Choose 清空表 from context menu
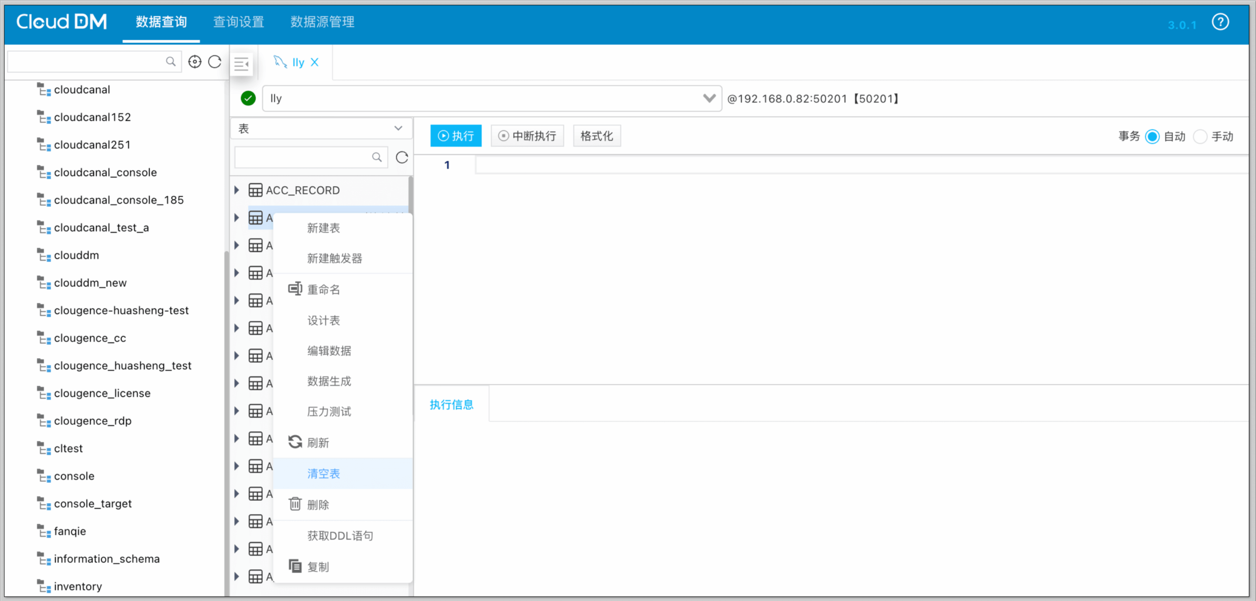This screenshot has height=601, width=1256. (x=324, y=474)
